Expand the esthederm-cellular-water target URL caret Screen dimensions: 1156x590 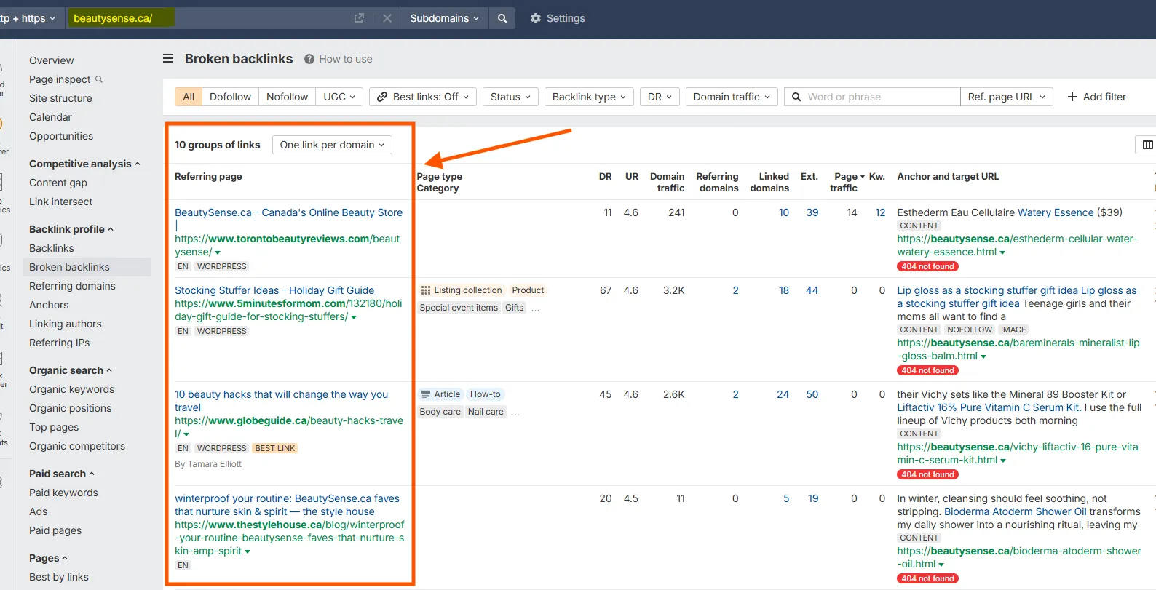coord(1002,252)
